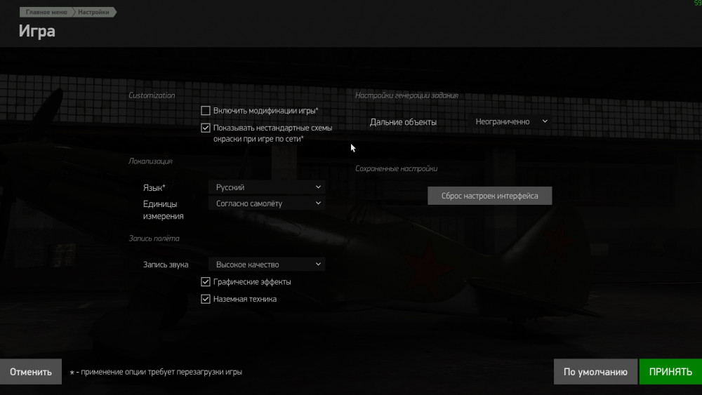Toggle Показывать нестандартные схемы окраски checkbox
The height and width of the screenshot is (395, 702).
[206, 128]
